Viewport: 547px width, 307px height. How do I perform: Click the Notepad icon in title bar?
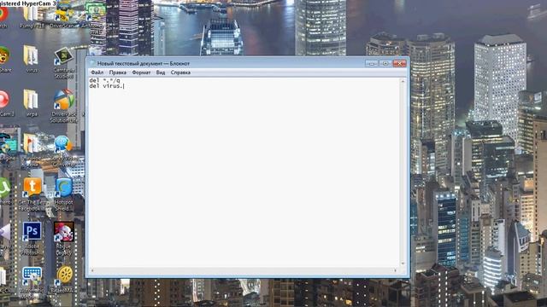pyautogui.click(x=92, y=63)
